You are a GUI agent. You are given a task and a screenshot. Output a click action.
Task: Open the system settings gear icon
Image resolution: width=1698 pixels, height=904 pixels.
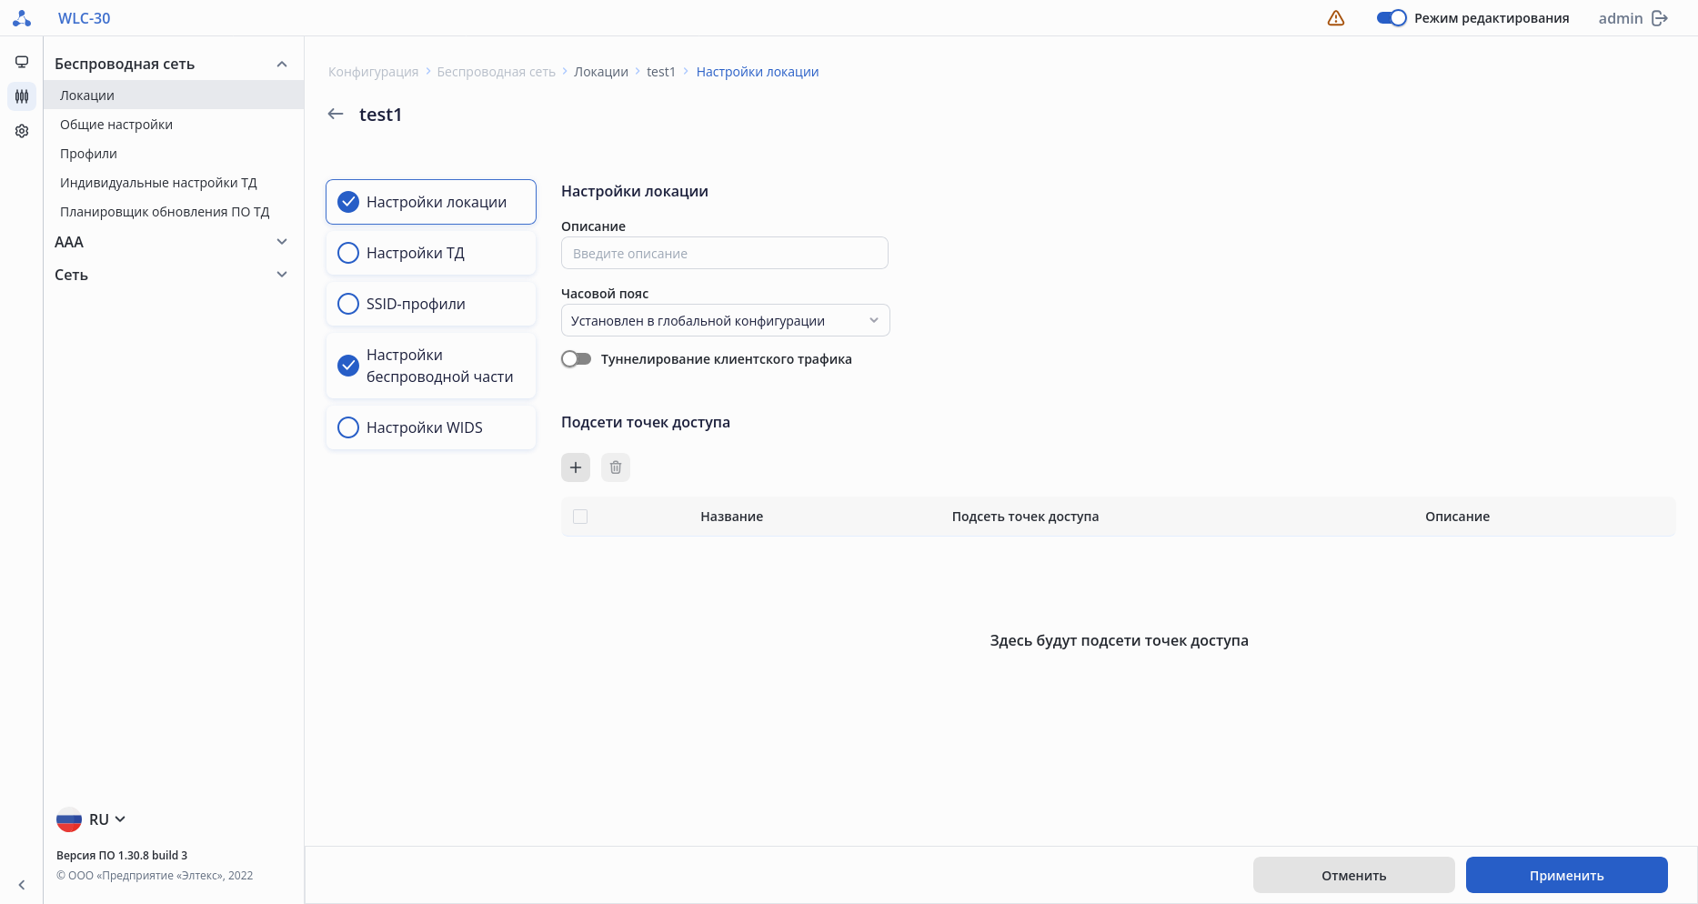click(22, 131)
